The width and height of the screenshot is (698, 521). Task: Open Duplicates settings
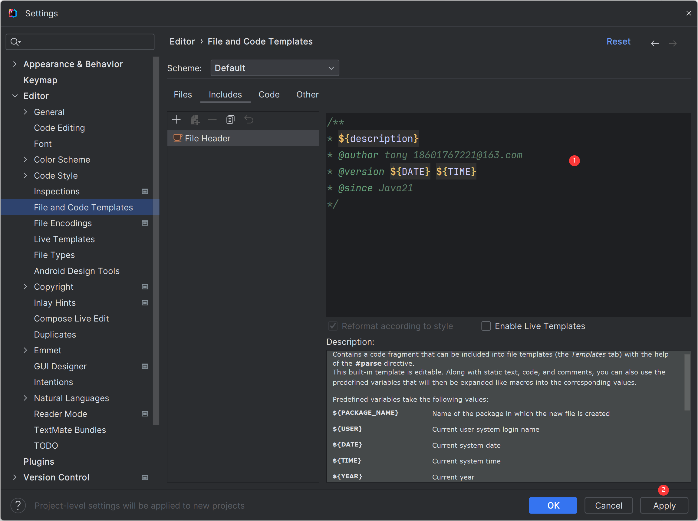pyautogui.click(x=55, y=334)
